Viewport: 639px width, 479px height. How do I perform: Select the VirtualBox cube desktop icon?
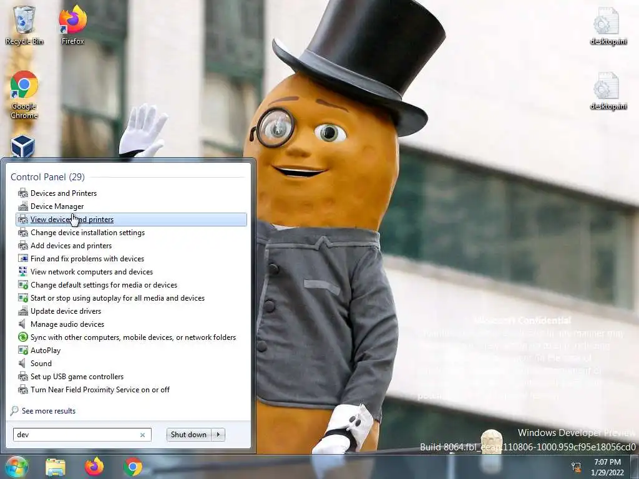[22, 146]
